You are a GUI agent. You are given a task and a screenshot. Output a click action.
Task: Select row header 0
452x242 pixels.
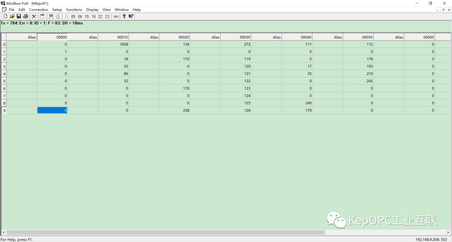tap(4, 44)
